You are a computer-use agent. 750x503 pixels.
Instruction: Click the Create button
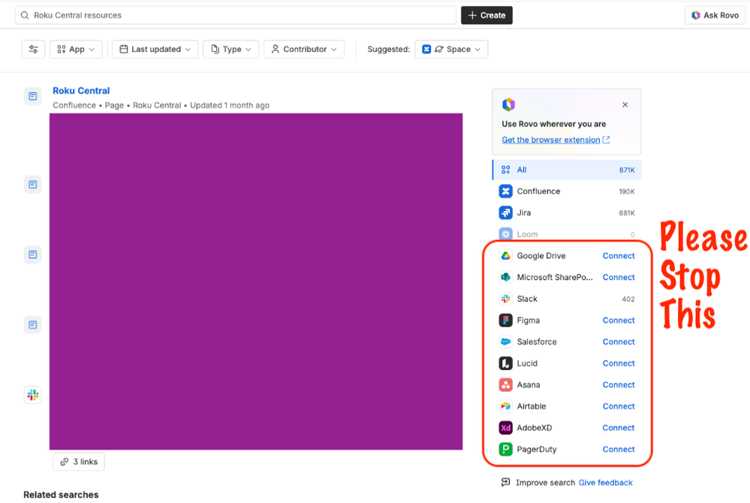click(486, 15)
